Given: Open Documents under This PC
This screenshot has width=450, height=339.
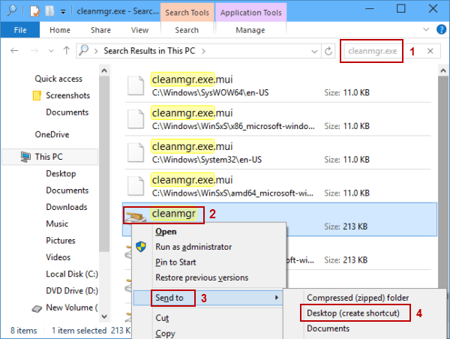Looking at the screenshot, I should tap(67, 190).
